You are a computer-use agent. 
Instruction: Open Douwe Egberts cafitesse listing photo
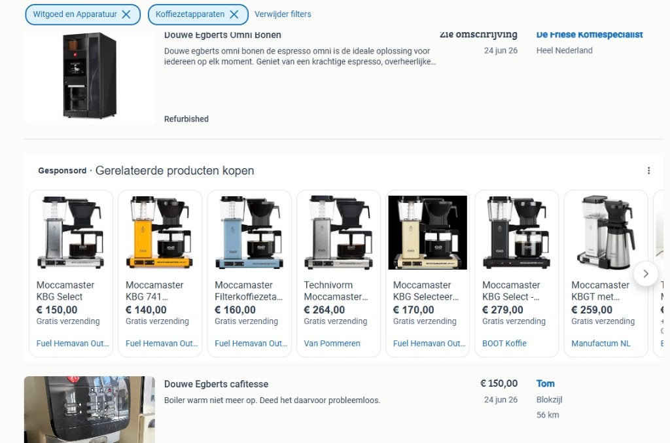[x=89, y=409]
